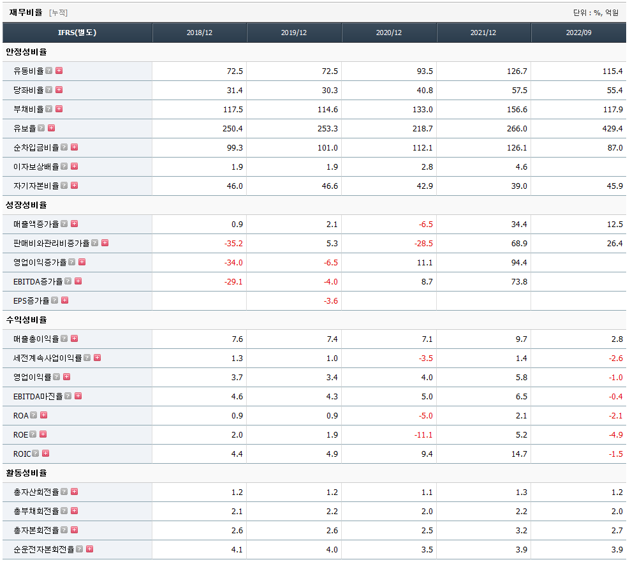Click plus icon beside 총자본회전율
The width and height of the screenshot is (630, 562).
(75, 530)
